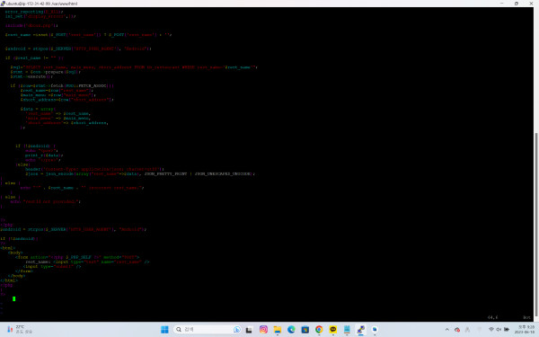Screen dimensions: 539x337
Task: Open Google Chrome from the taskbar
Action: point(319,330)
